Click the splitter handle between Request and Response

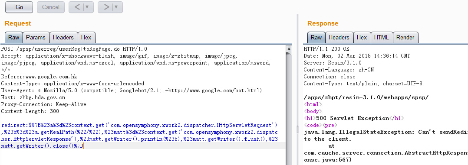[x=297, y=129]
